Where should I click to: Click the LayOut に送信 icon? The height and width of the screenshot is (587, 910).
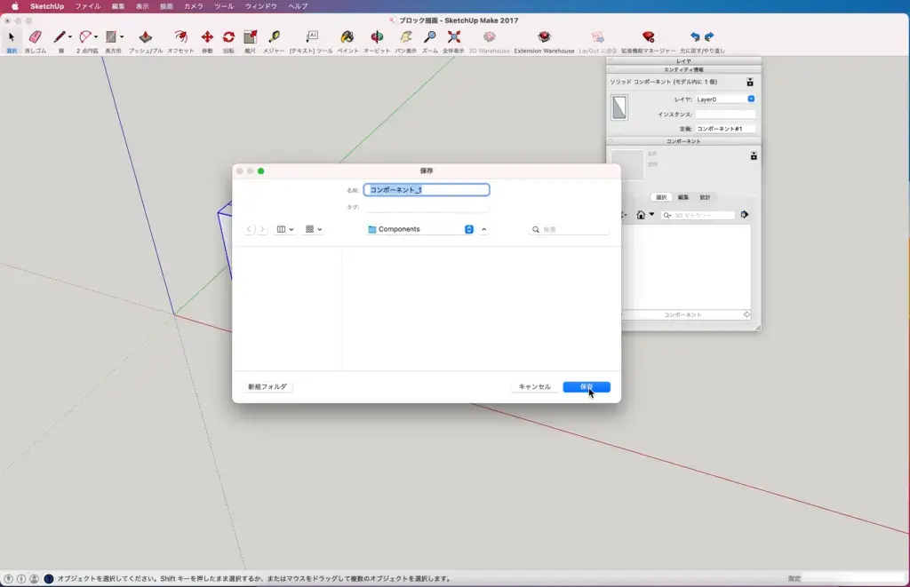coord(598,37)
